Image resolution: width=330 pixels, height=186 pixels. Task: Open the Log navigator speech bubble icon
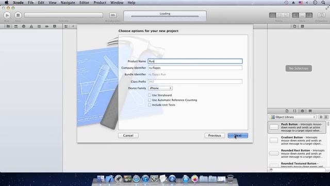coord(55,26)
